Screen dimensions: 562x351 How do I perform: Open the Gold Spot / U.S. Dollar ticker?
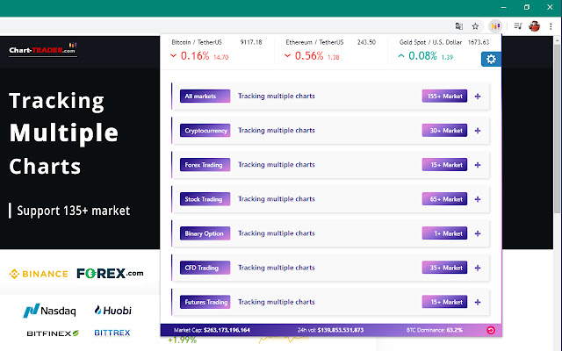tap(430, 42)
